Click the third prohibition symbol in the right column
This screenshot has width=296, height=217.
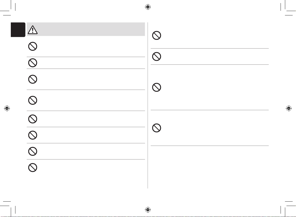coord(156,88)
